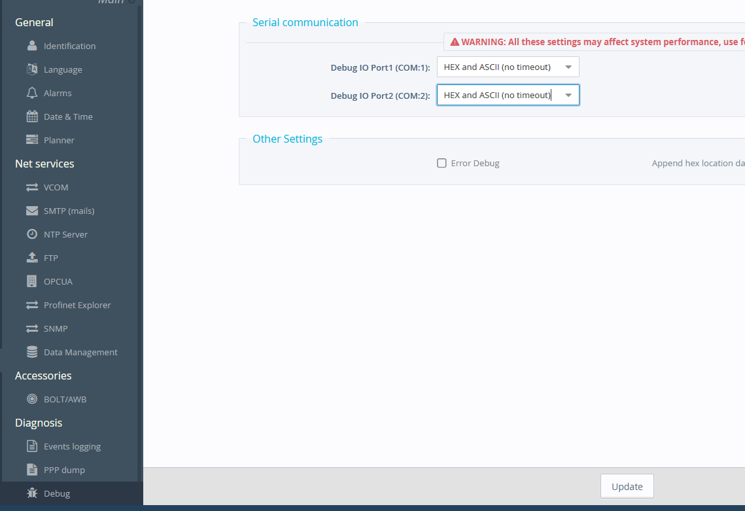Enable the Error Debug checkbox
This screenshot has width=745, height=511.
442,163
